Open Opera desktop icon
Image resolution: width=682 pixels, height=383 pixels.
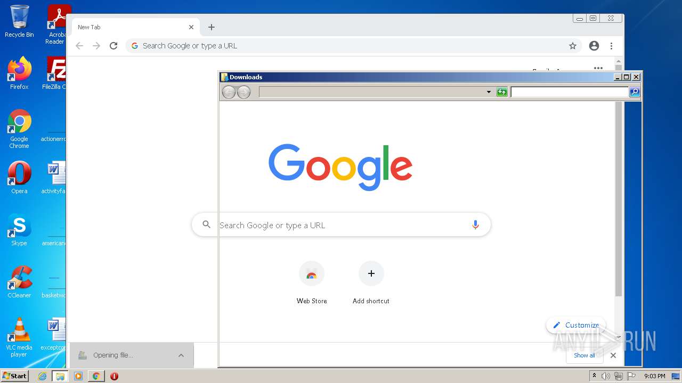(x=19, y=178)
